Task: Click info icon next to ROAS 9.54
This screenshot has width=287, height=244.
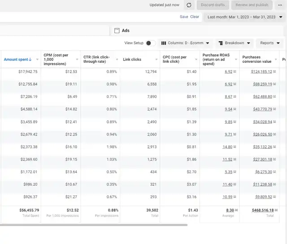Action: click(x=235, y=109)
